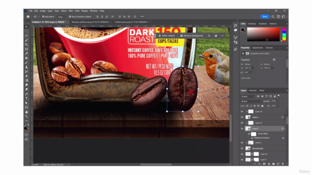The height and width of the screenshot is (175, 312).
Task: Open the Plugins menu
Action: point(84,11)
